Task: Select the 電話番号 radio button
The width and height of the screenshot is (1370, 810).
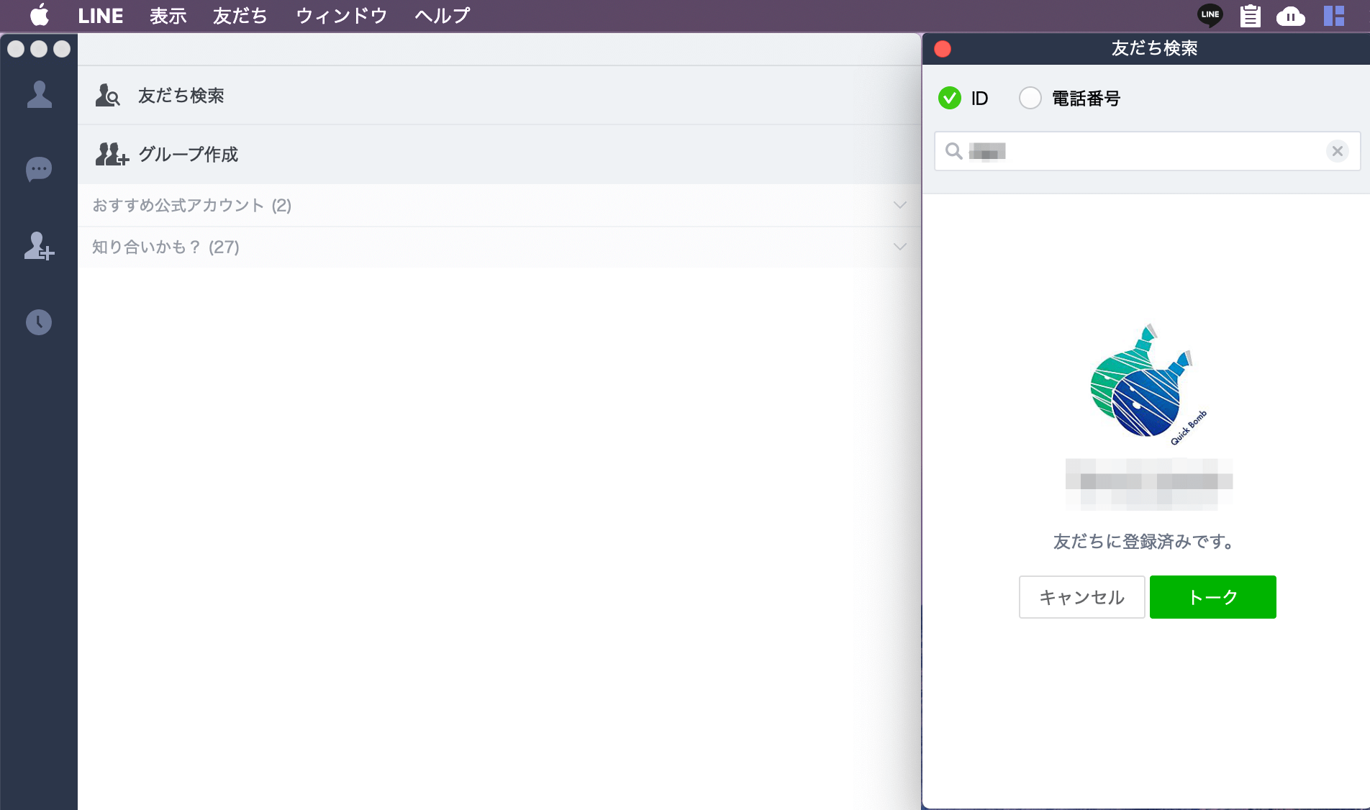Action: [x=1030, y=98]
